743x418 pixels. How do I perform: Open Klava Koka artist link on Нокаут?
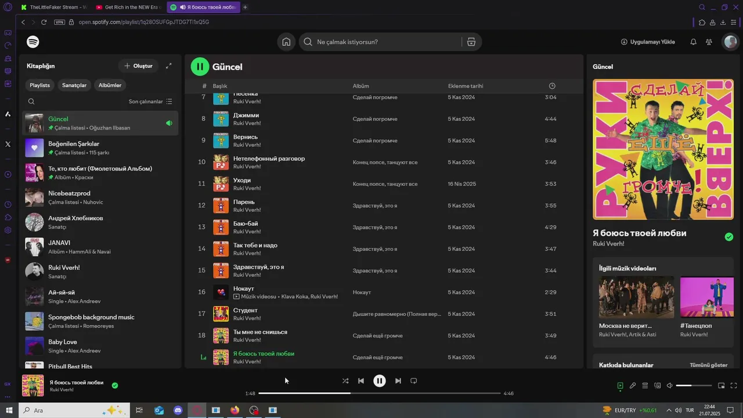(294, 297)
